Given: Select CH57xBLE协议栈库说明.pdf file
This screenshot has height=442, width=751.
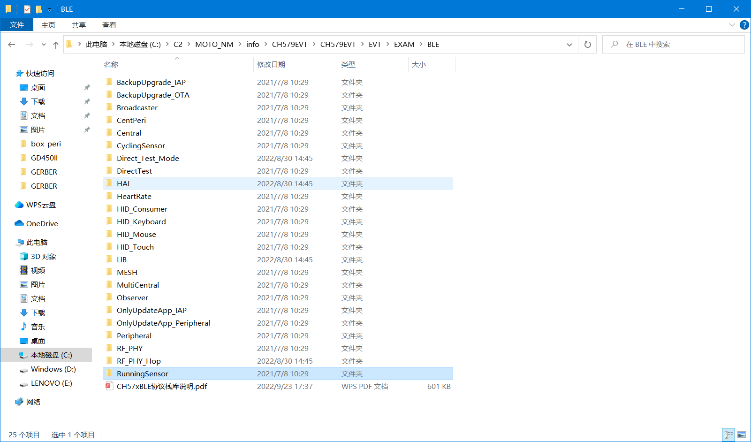Looking at the screenshot, I should [278, 387].
